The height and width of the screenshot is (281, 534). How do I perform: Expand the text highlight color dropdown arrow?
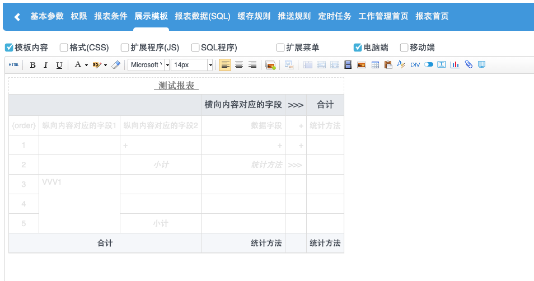coord(105,65)
